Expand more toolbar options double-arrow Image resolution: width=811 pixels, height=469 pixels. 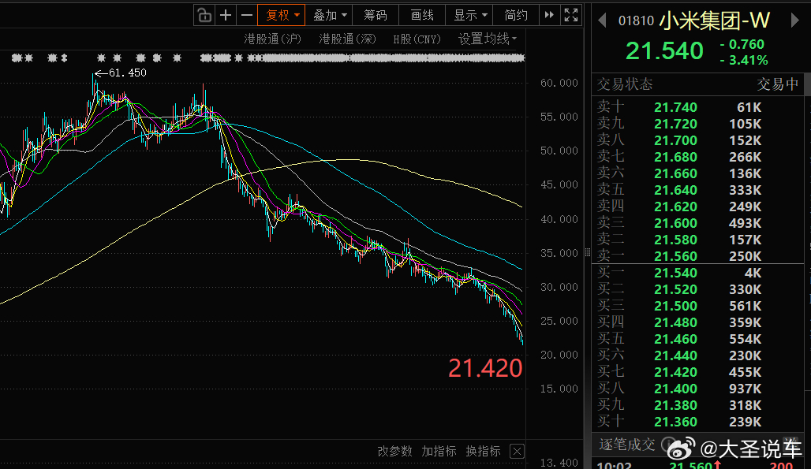549,15
